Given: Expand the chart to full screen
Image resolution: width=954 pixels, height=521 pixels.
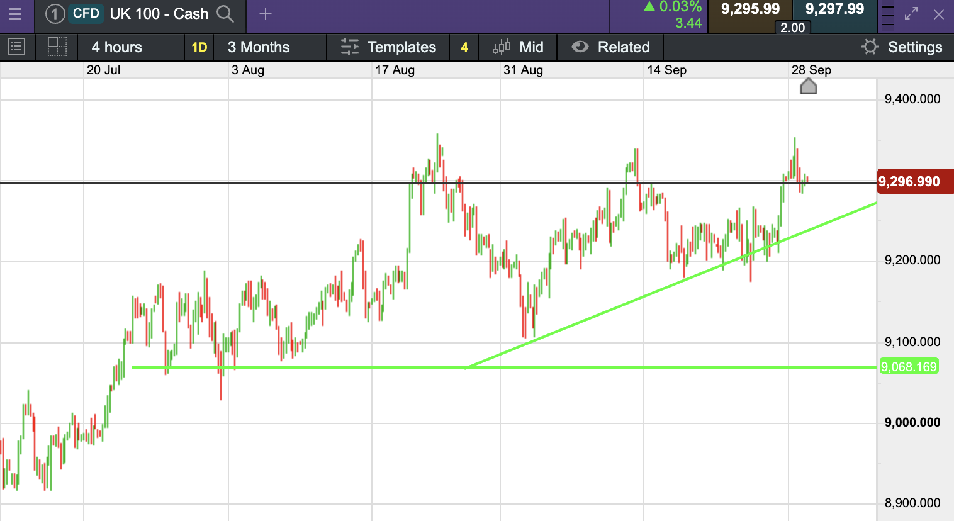Looking at the screenshot, I should coord(911,14).
